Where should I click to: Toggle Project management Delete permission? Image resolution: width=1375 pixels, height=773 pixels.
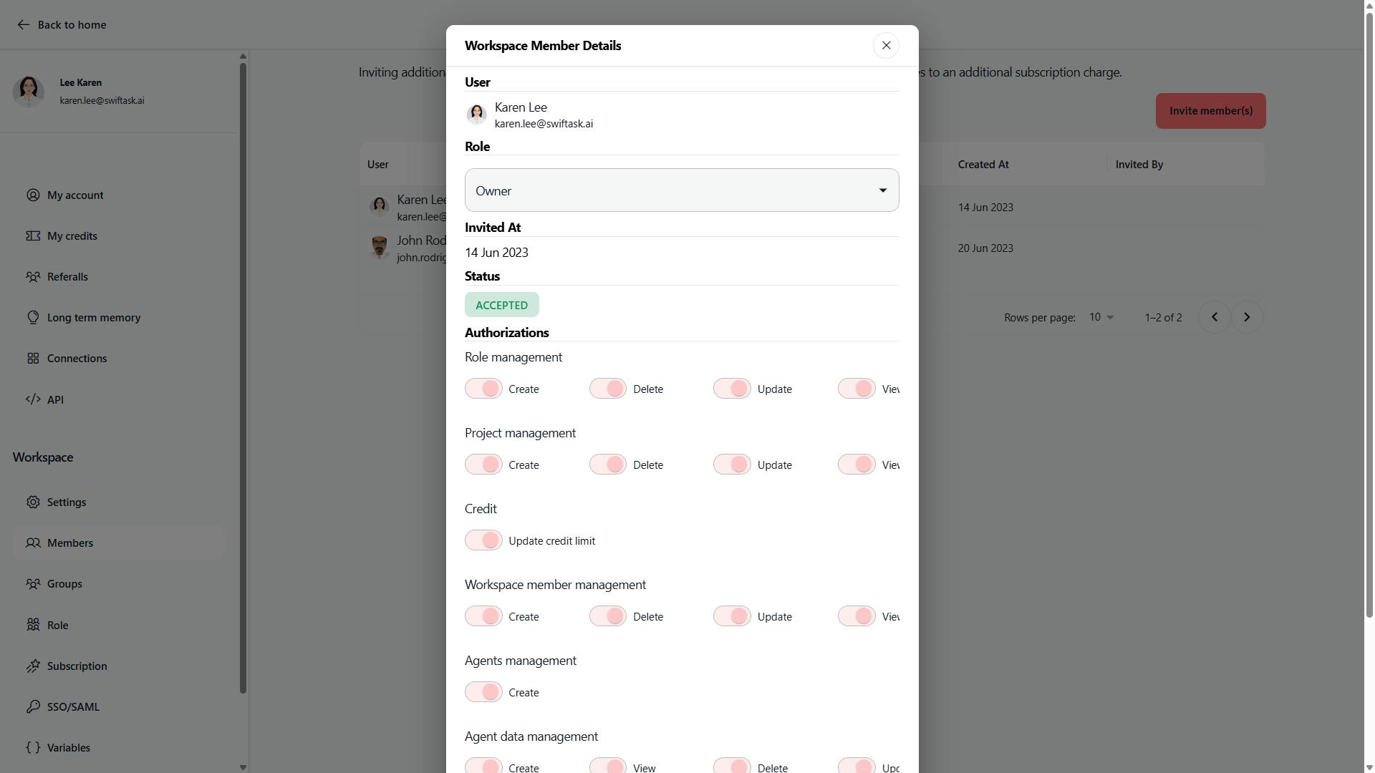tap(608, 465)
